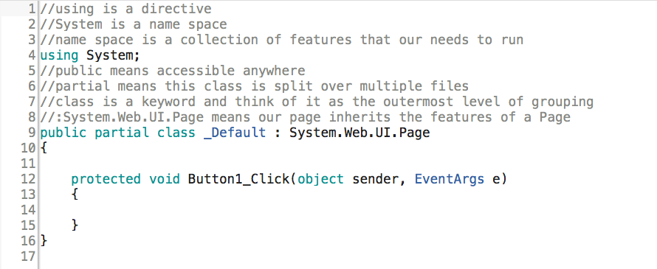Click line number 1 in the gutter
Viewport: 657px width, 269px height.
point(32,9)
